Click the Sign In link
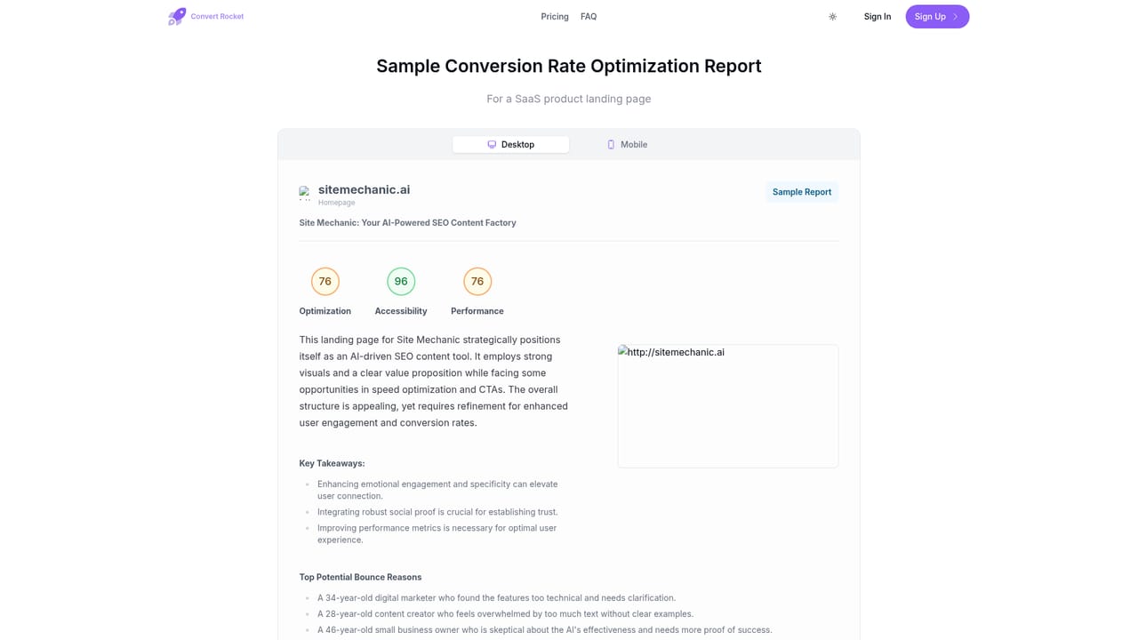The width and height of the screenshot is (1138, 640). 878,17
